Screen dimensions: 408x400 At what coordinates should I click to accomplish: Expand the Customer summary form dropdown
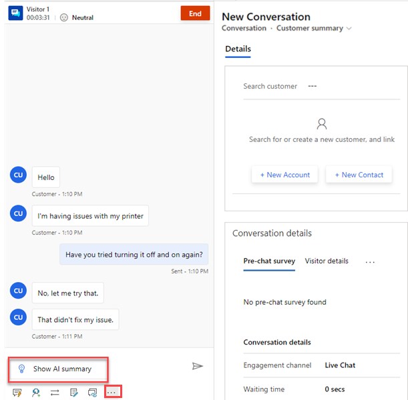tap(349, 28)
